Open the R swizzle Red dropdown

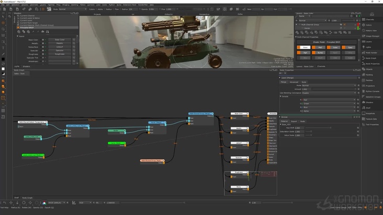point(329,100)
